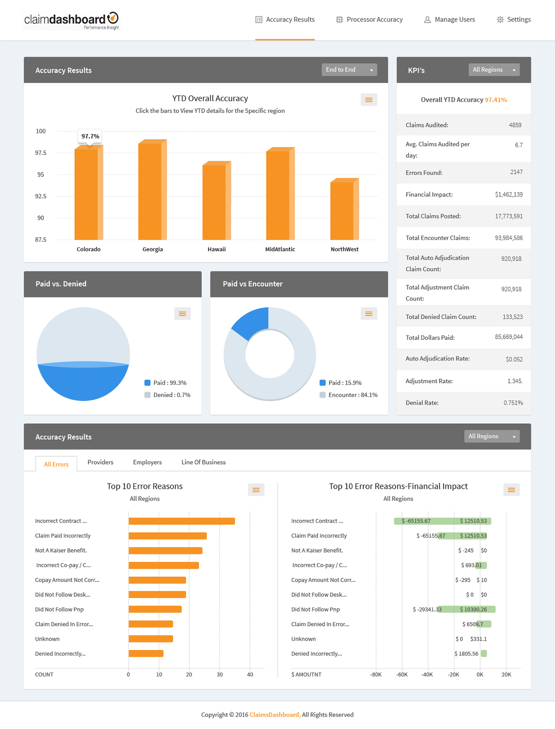Image resolution: width=555 pixels, height=729 pixels.
Task: Click Incorrect Contract financial impact bar
Action: click(442, 521)
